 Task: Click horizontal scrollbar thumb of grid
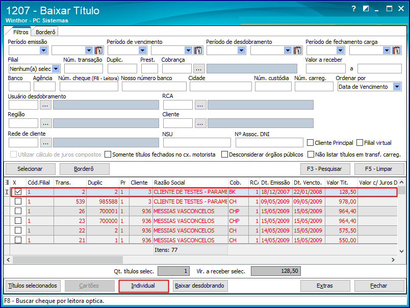point(68,260)
